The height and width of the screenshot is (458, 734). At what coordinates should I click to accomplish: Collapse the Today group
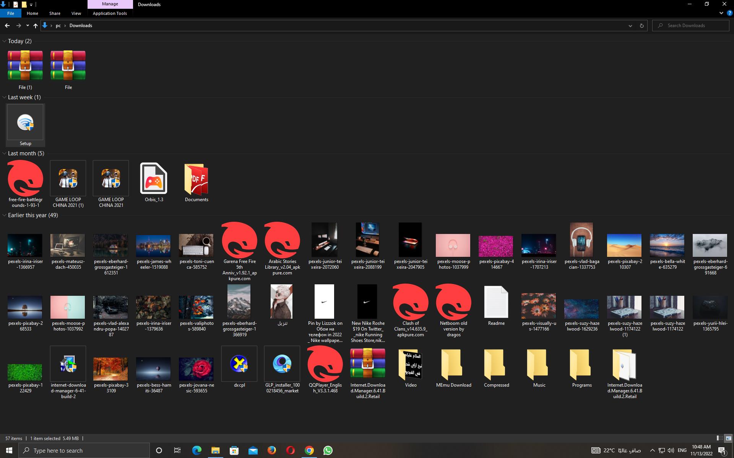[x=4, y=41]
